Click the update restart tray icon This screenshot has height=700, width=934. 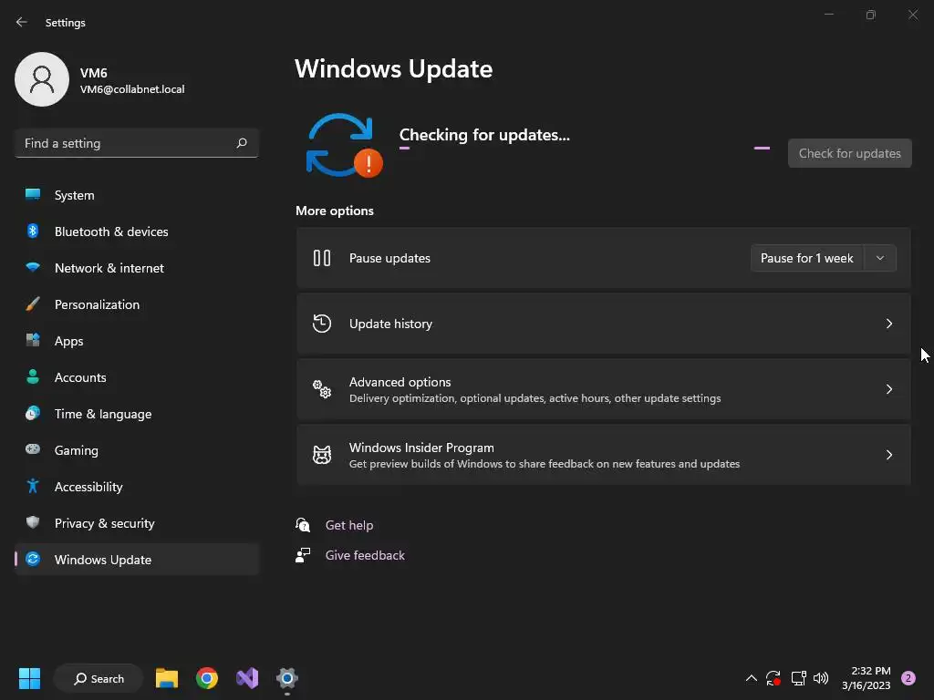(x=773, y=678)
